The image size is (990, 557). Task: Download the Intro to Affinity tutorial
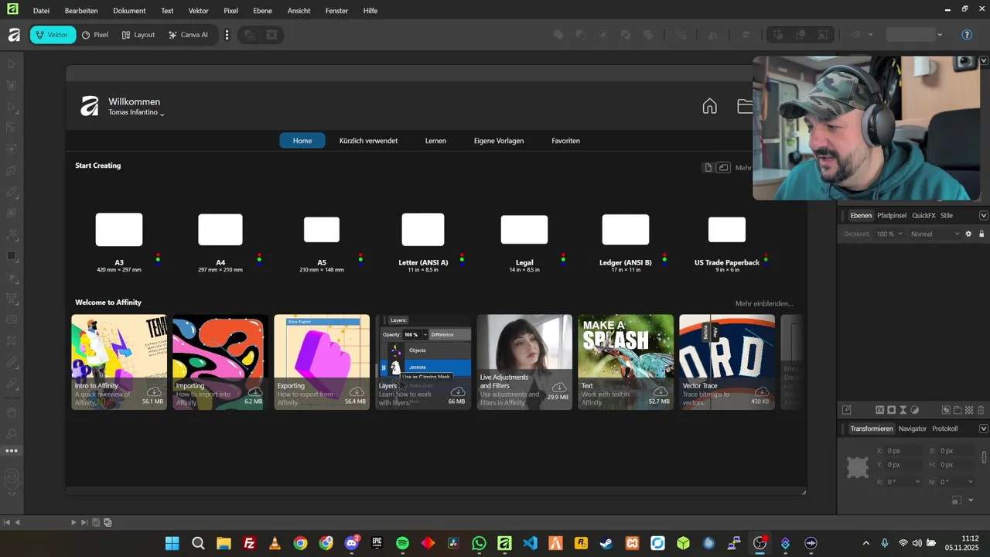(x=153, y=391)
